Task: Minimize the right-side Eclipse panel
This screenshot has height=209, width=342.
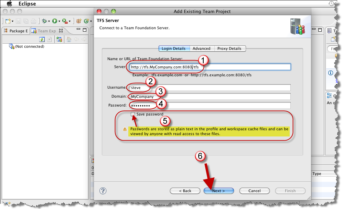Action: 314,29
